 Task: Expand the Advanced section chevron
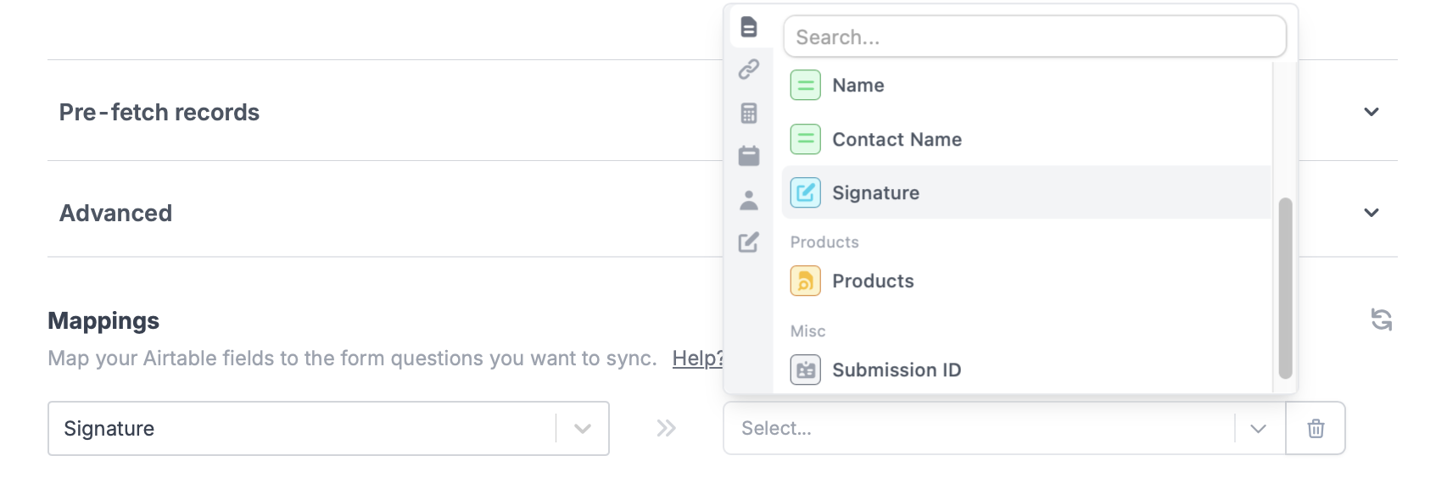[1371, 213]
